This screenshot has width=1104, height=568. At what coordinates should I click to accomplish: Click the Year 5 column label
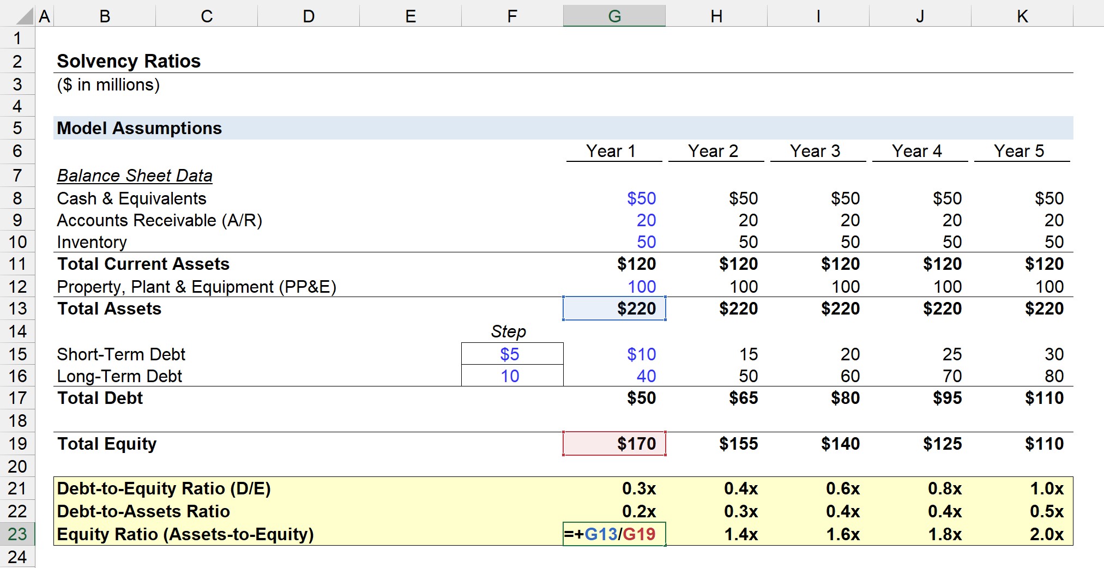[1019, 151]
